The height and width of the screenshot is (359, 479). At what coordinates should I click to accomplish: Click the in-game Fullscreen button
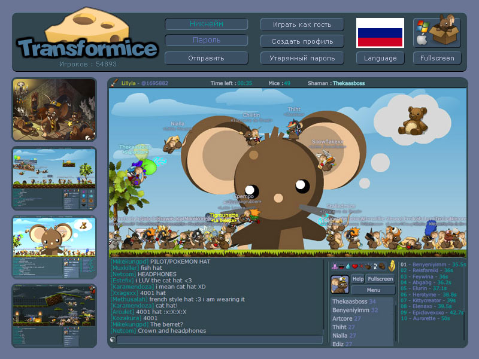click(x=380, y=279)
